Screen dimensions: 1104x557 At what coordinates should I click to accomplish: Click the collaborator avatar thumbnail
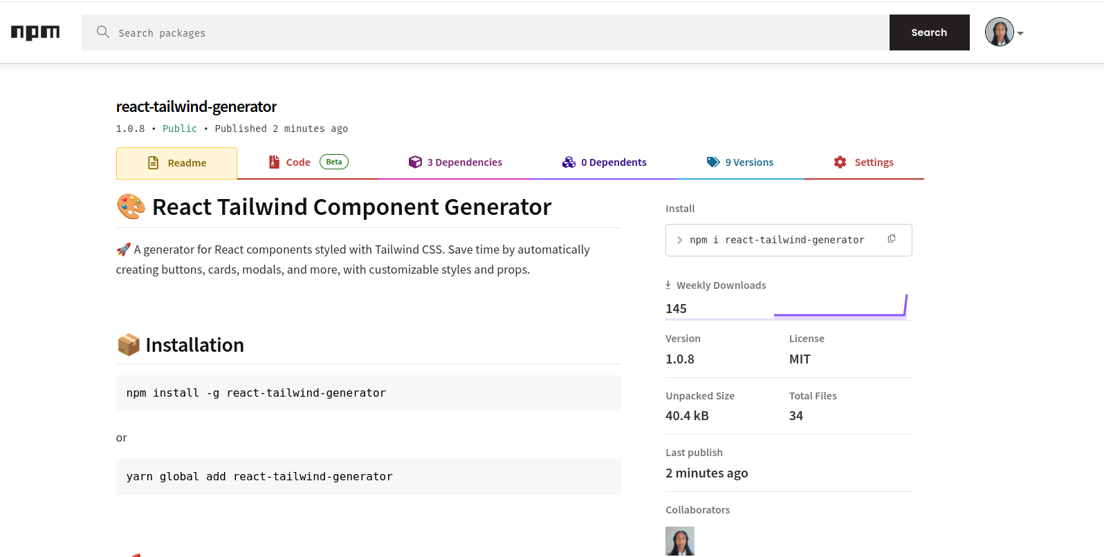tap(680, 541)
